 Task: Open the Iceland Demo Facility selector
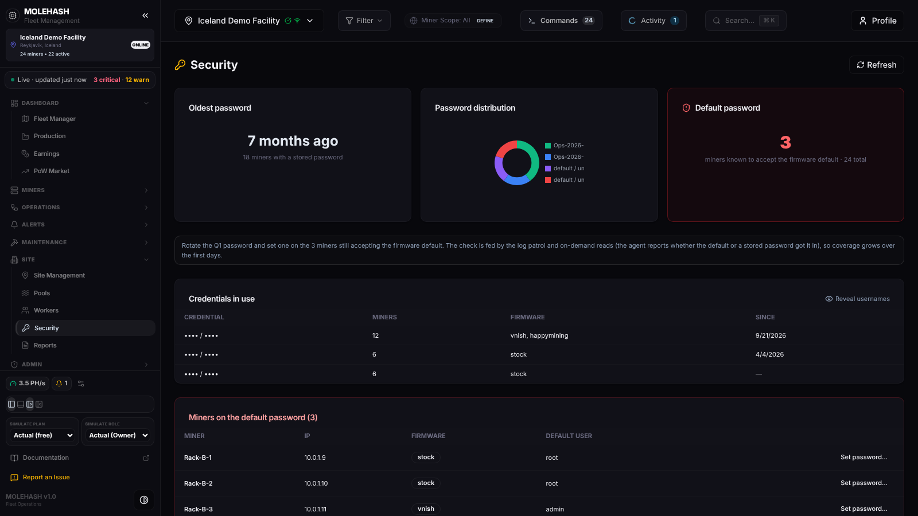click(249, 21)
